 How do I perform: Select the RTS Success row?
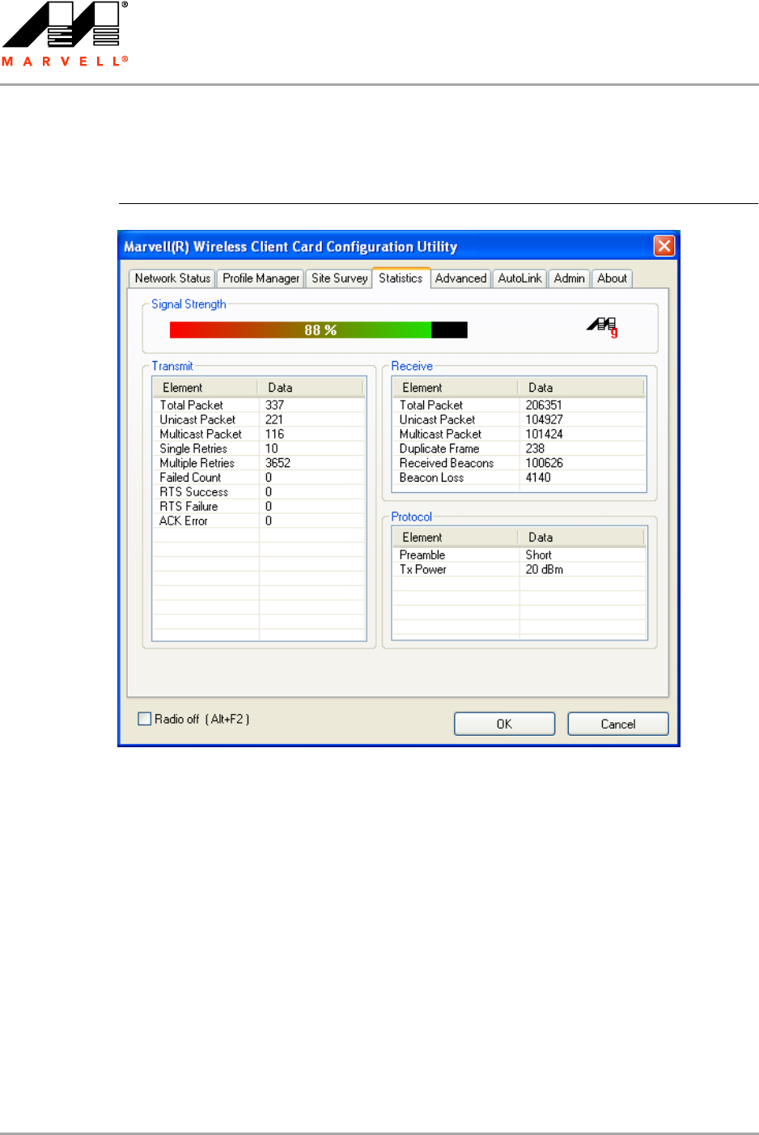pyautogui.click(x=259, y=492)
